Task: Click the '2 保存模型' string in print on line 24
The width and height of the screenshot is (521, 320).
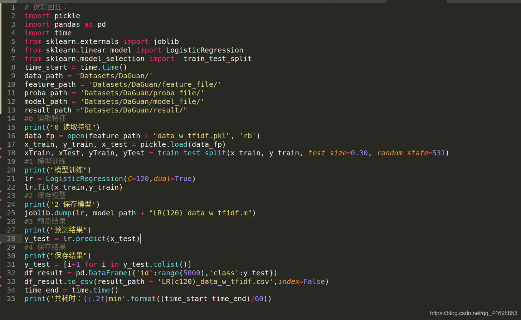Action: (73, 204)
